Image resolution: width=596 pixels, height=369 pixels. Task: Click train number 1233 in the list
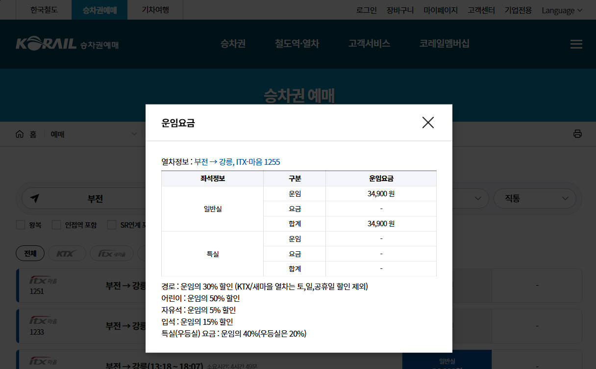click(x=37, y=331)
